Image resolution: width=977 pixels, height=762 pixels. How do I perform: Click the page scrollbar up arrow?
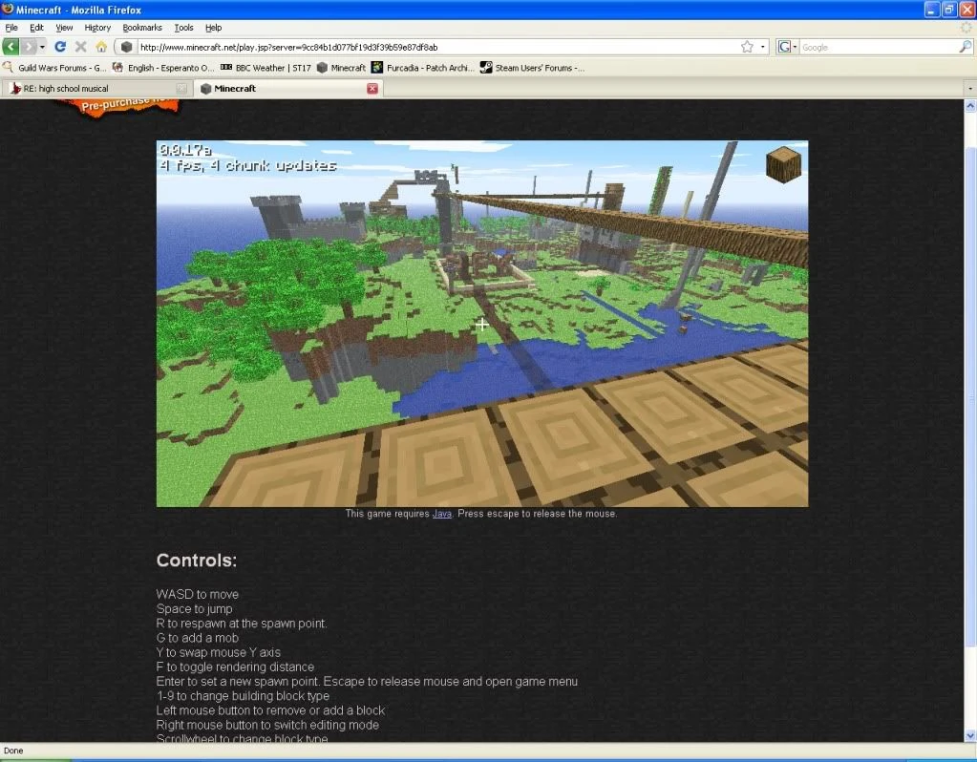[970, 106]
